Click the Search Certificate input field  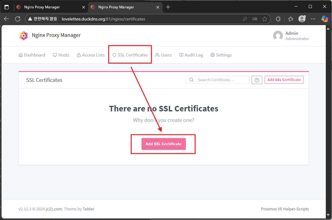tap(217, 80)
